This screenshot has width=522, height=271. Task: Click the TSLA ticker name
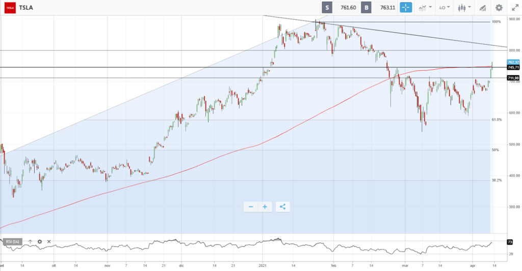tap(26, 8)
